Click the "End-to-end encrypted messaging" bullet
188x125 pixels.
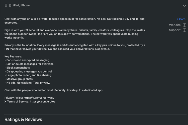(28, 60)
